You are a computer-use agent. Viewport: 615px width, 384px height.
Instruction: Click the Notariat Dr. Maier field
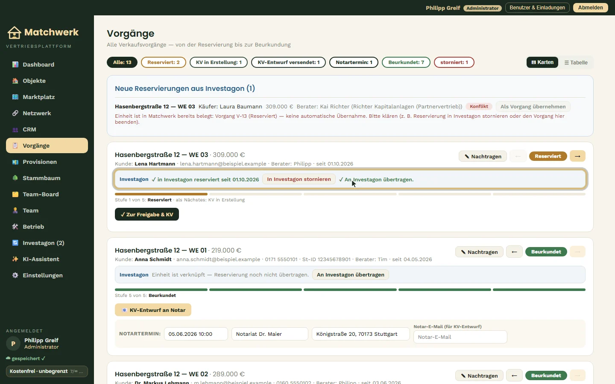pyautogui.click(x=270, y=334)
